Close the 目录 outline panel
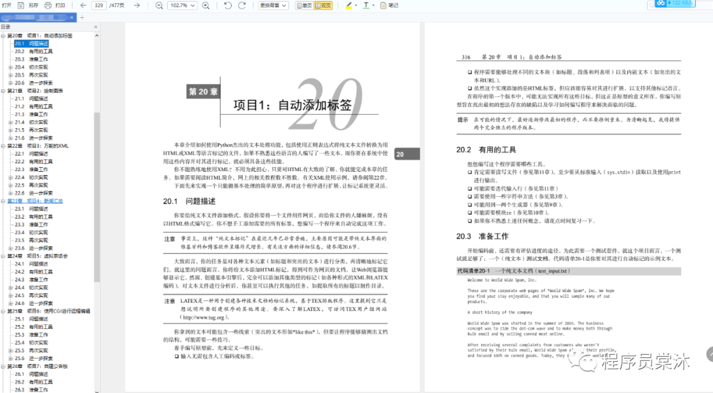The height and width of the screenshot is (393, 713). point(96,27)
